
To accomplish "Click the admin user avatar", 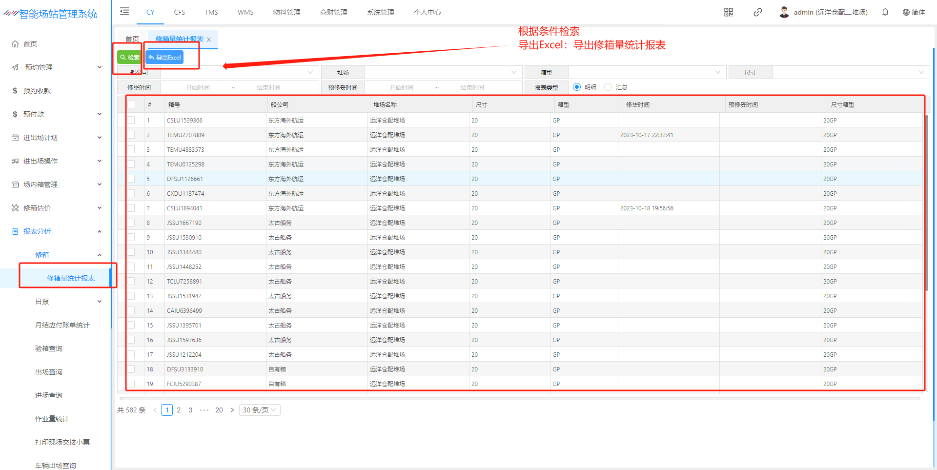I will pos(784,12).
